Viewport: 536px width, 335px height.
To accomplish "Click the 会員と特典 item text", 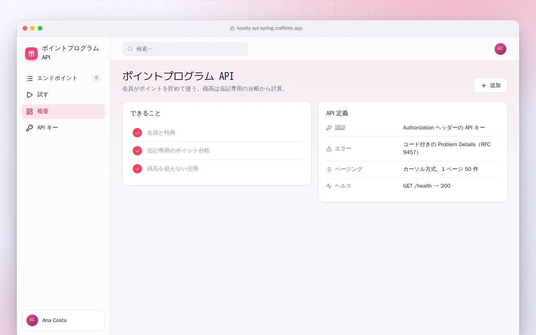I will 161,133.
